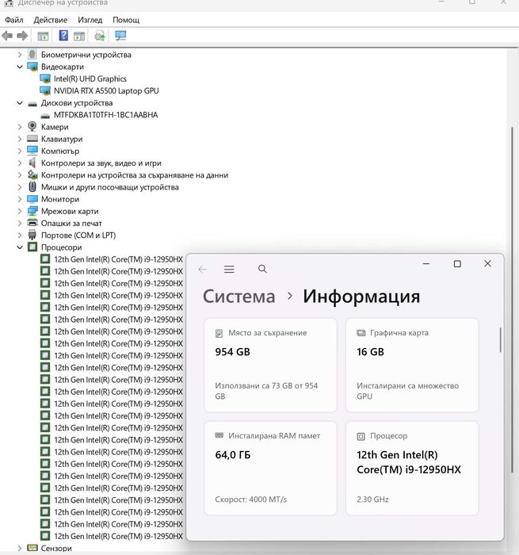Expand the Клавиатури category

click(x=20, y=139)
